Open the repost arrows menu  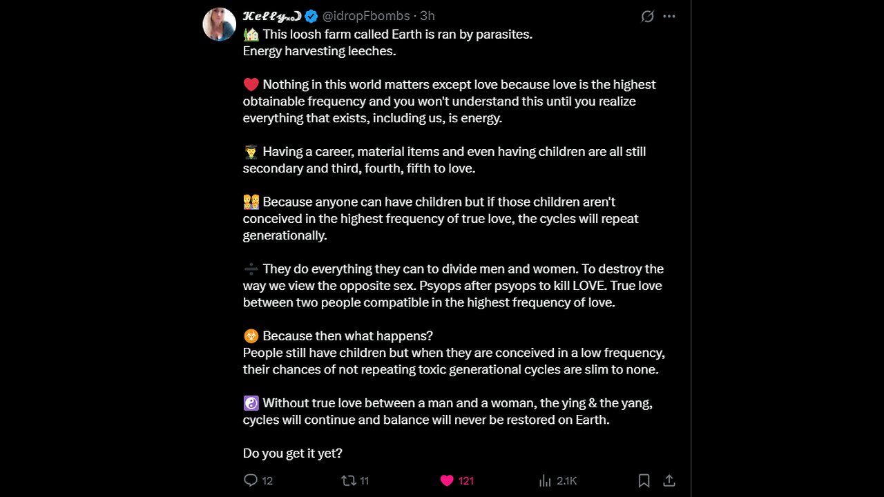click(x=349, y=480)
